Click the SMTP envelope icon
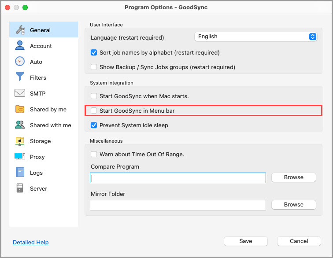Viewport: 333px width, 258px height. [x=20, y=93]
